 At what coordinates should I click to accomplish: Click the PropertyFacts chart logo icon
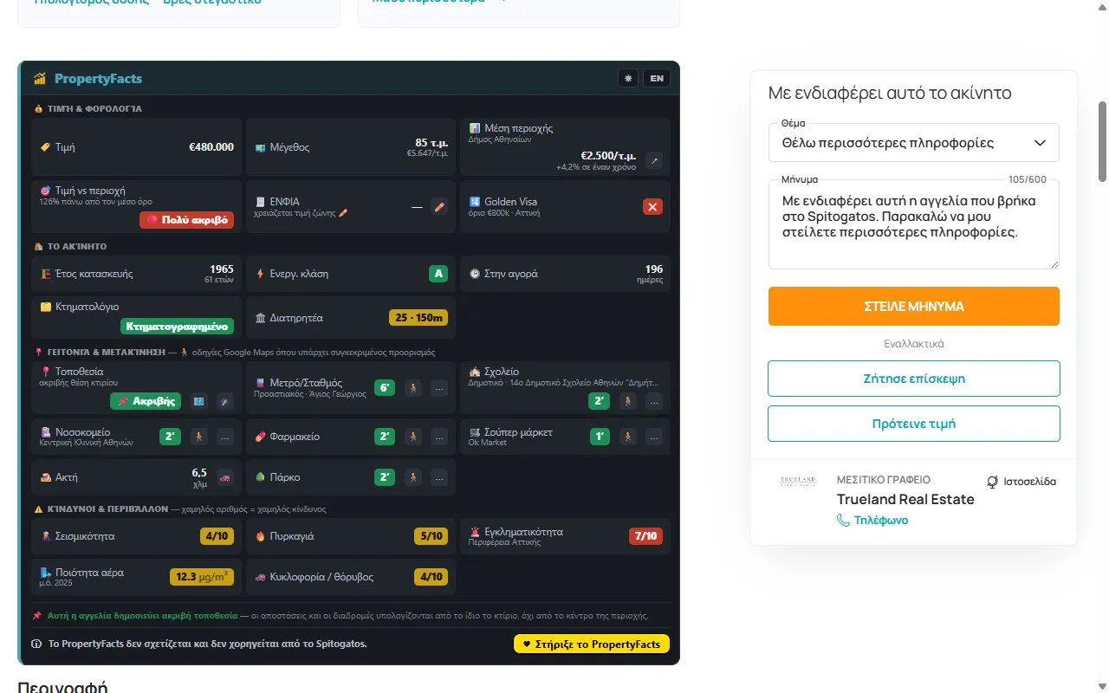(40, 79)
